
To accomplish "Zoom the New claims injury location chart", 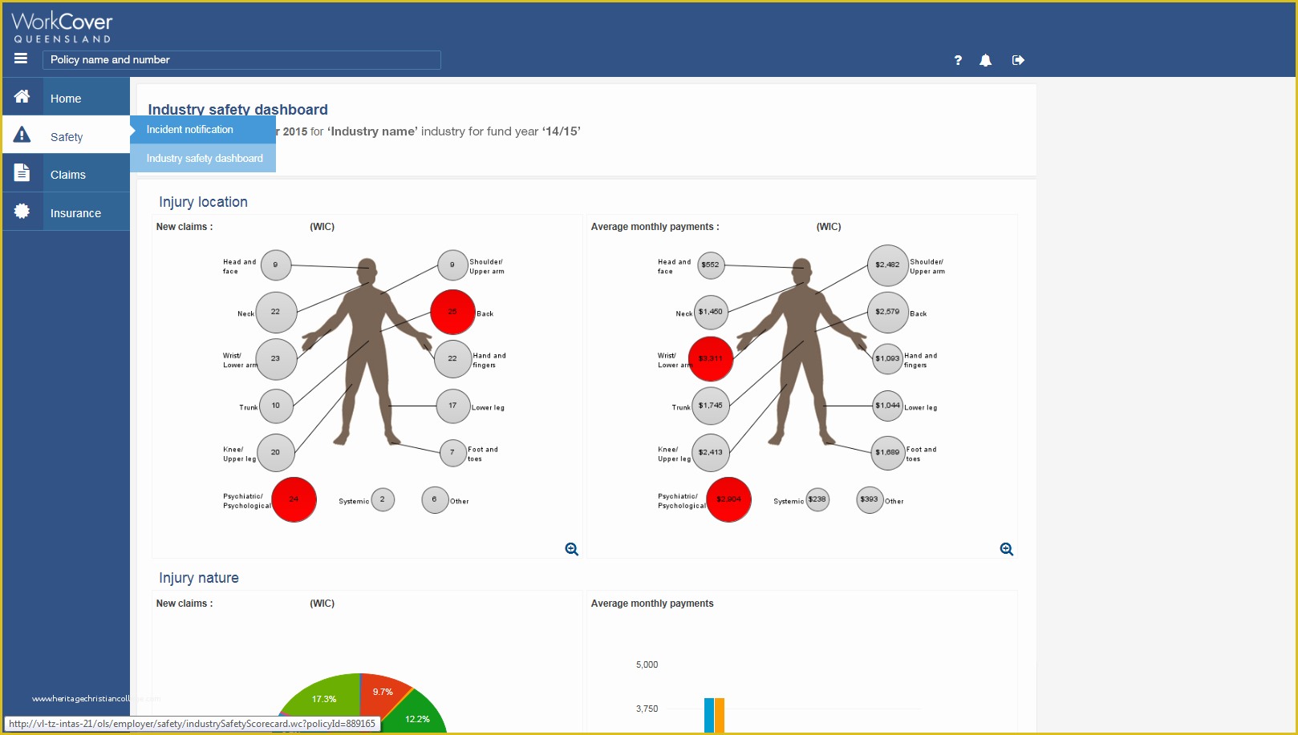I will (x=572, y=549).
